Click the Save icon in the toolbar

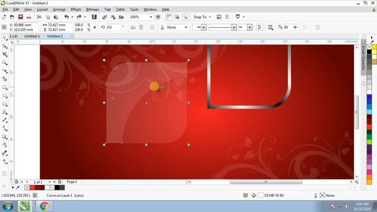21,17
